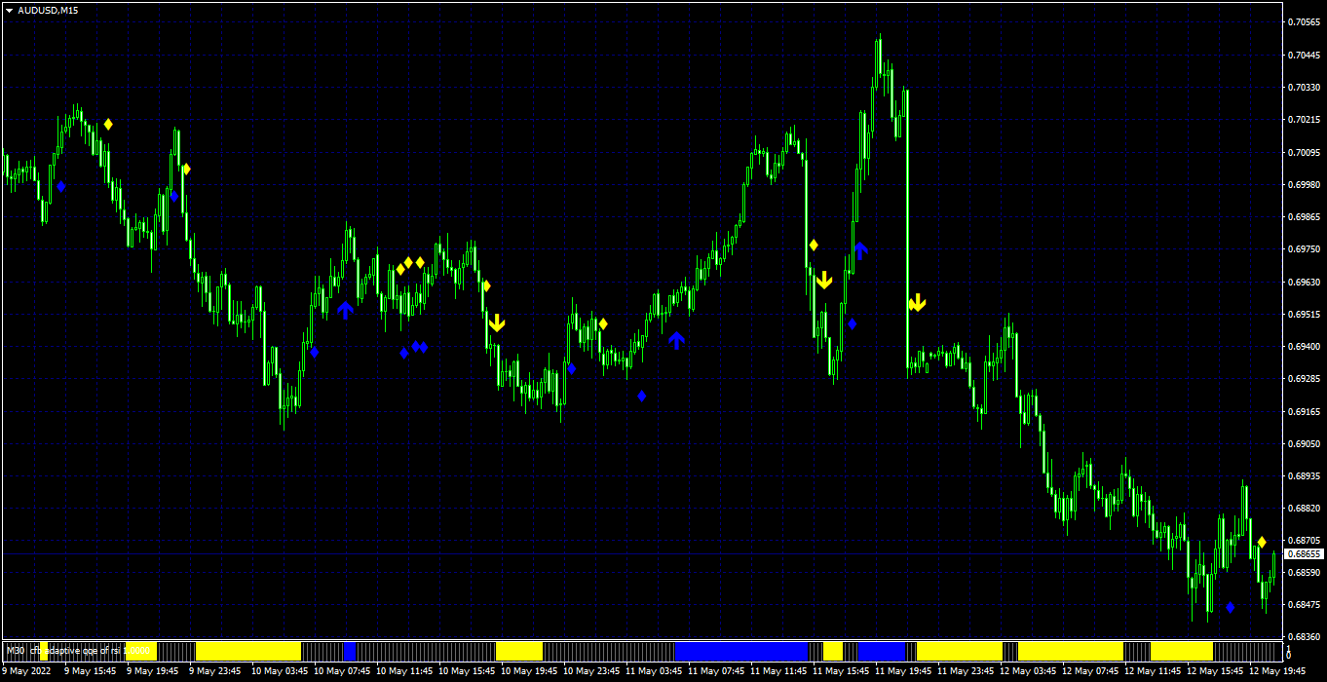Click the narrow blue block near 10 May 07:45

point(350,651)
